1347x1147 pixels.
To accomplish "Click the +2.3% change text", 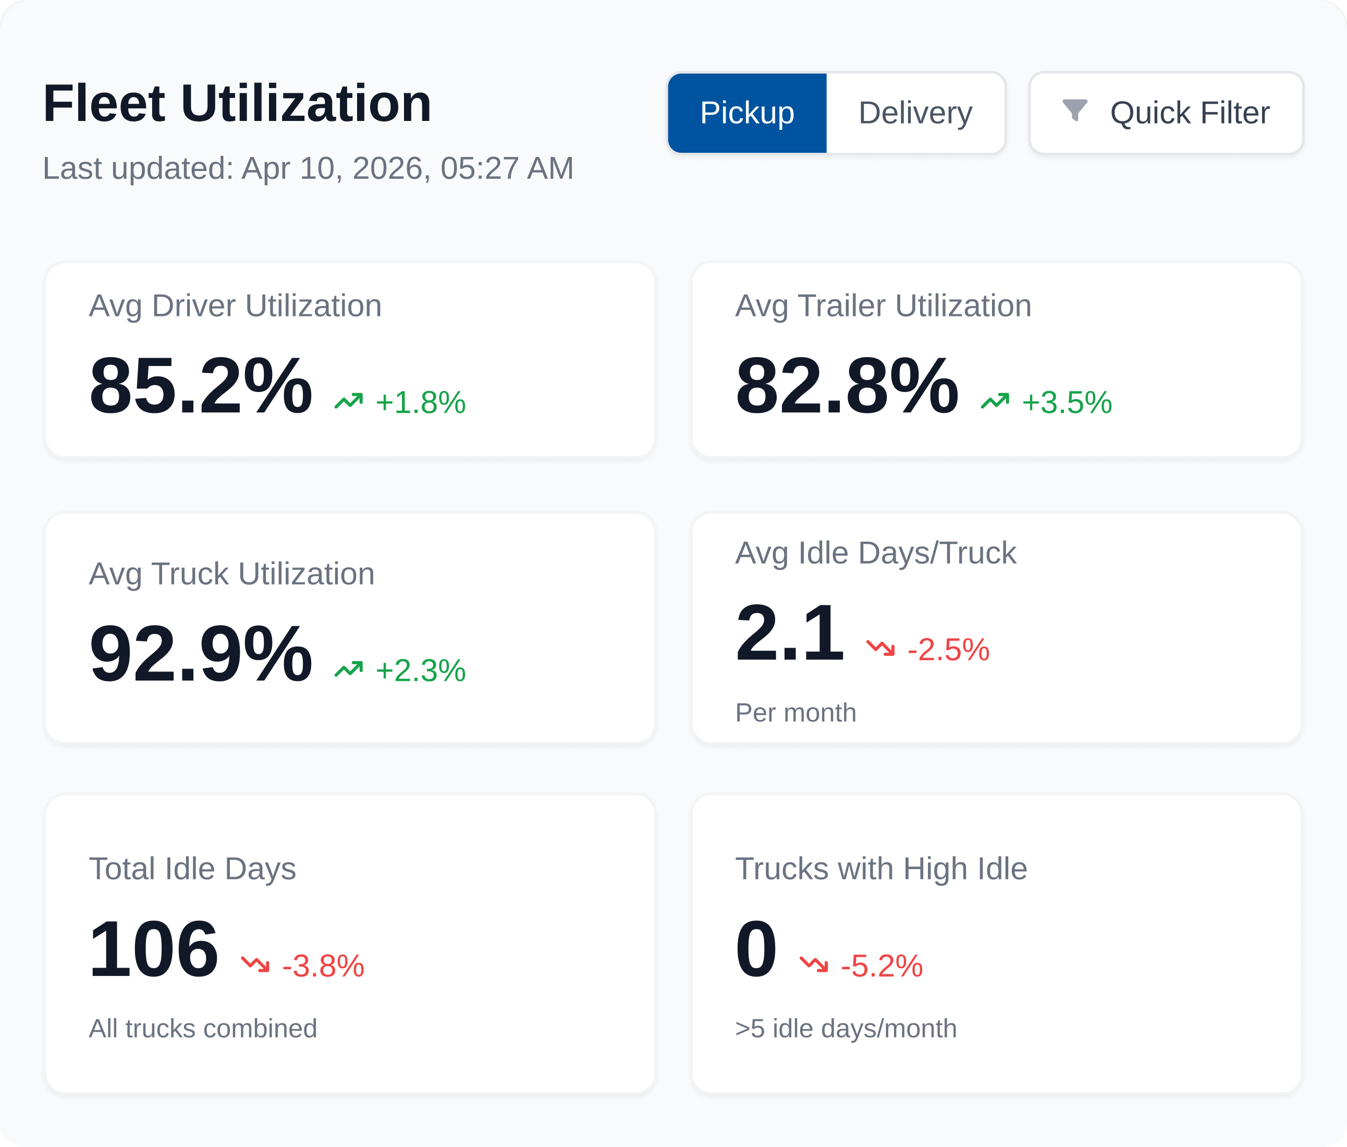I will tap(421, 670).
